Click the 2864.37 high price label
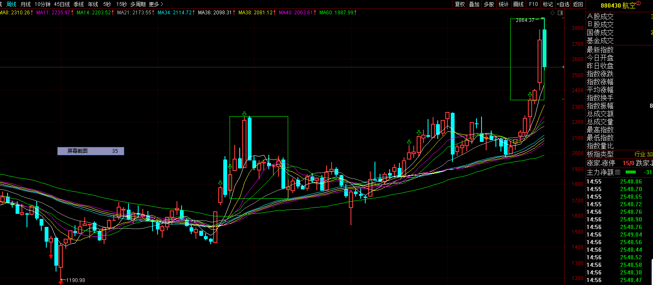 (x=525, y=20)
